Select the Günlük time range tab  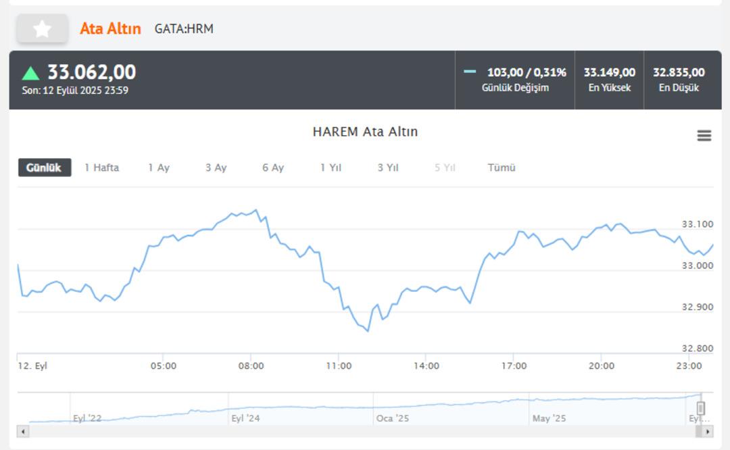point(45,168)
